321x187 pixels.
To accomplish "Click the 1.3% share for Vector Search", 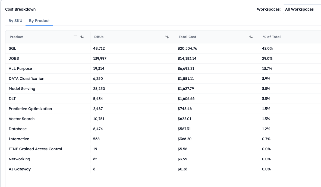I will pyautogui.click(x=266, y=119).
